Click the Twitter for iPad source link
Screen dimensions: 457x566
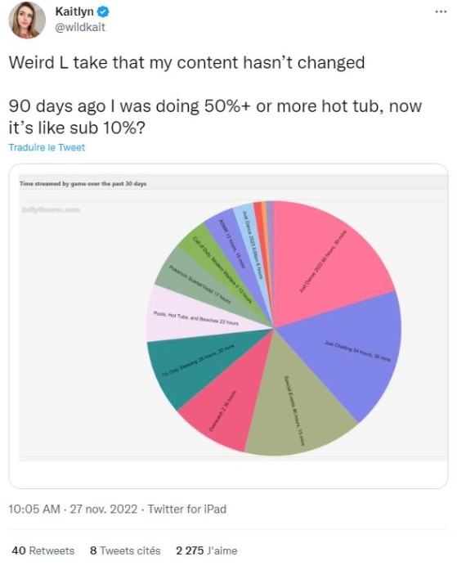[x=187, y=509]
